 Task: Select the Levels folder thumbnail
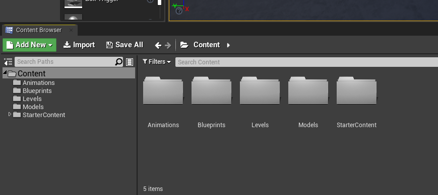click(260, 90)
